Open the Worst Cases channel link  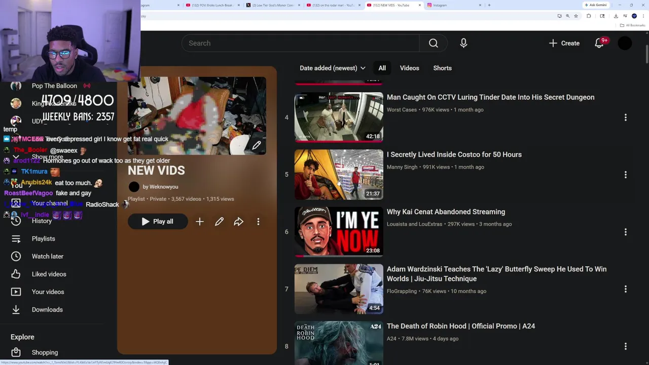[402, 109]
